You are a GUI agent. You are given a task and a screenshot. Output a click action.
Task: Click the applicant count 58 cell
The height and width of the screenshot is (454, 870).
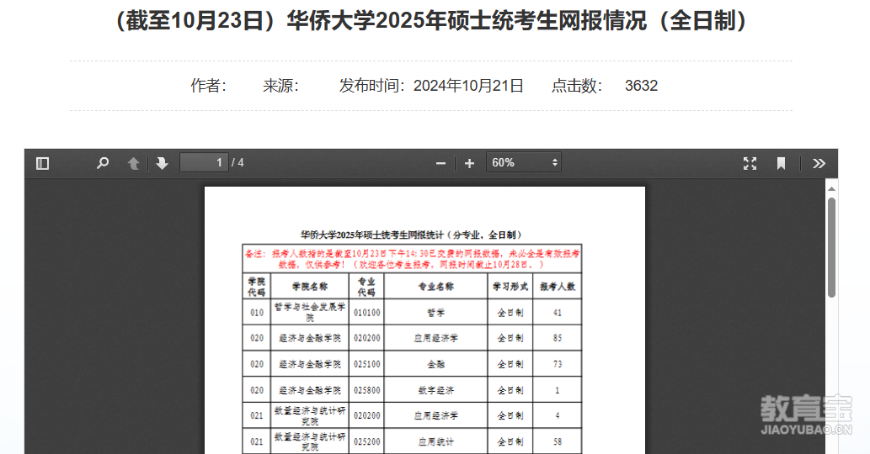coord(557,442)
